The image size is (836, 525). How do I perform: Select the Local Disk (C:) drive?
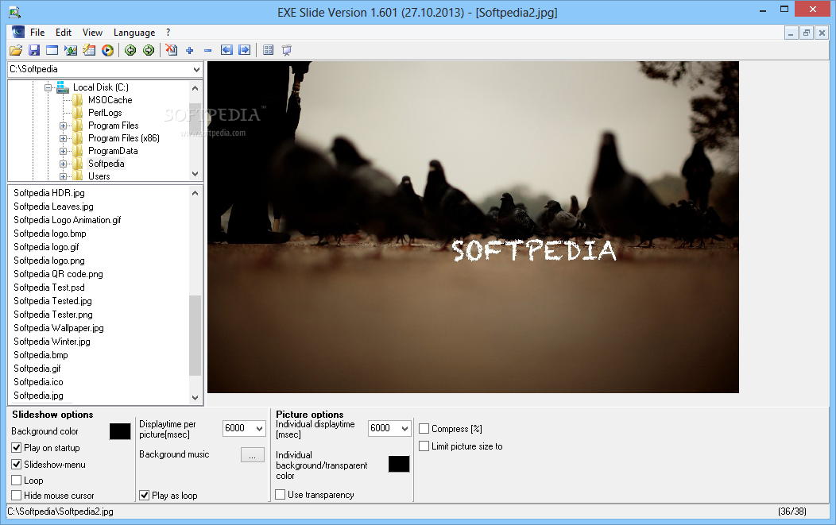(101, 87)
